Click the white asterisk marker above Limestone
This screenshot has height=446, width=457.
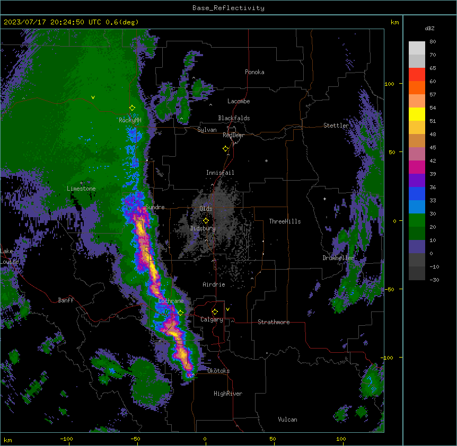point(81,183)
